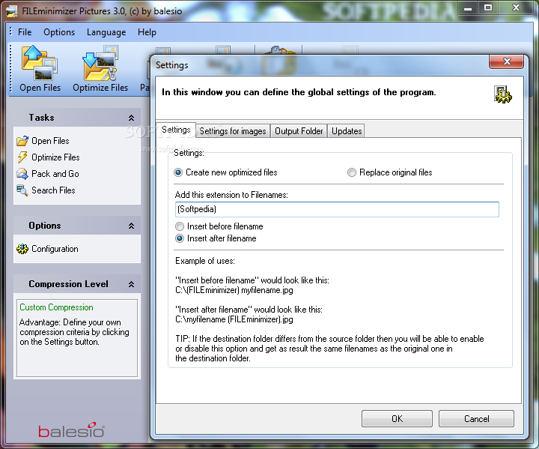Image resolution: width=539 pixels, height=449 pixels.
Task: Switch to the Output Folder tab
Action: click(299, 131)
